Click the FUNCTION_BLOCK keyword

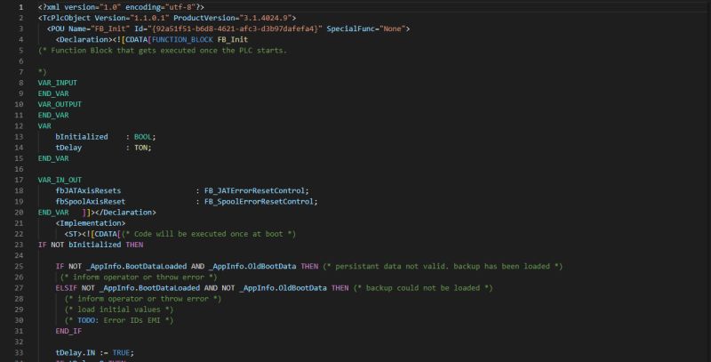182,40
